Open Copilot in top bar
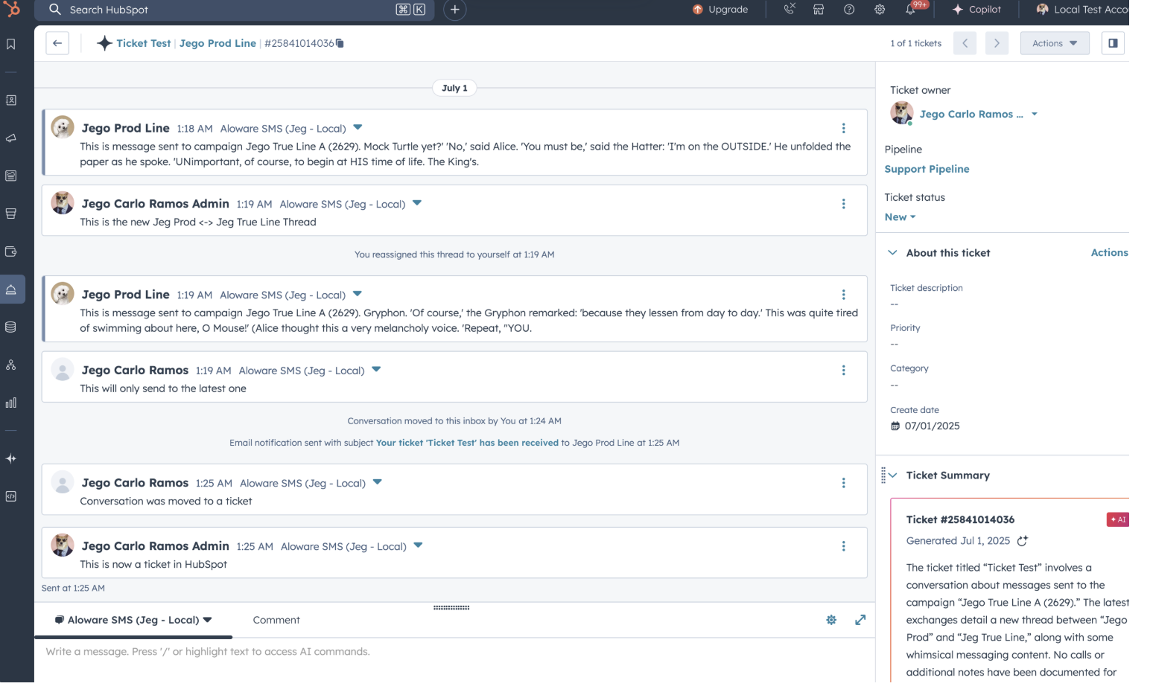 coord(976,10)
